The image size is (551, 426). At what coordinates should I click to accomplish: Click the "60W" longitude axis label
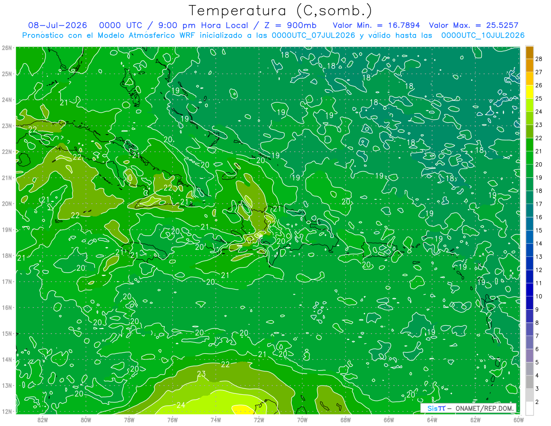519,419
